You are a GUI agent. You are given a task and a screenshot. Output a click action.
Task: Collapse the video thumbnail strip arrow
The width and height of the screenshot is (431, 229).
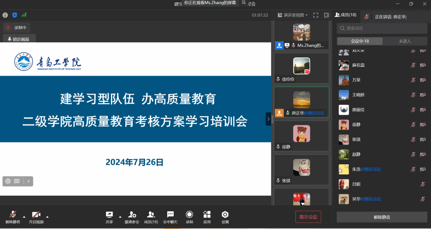(268, 119)
